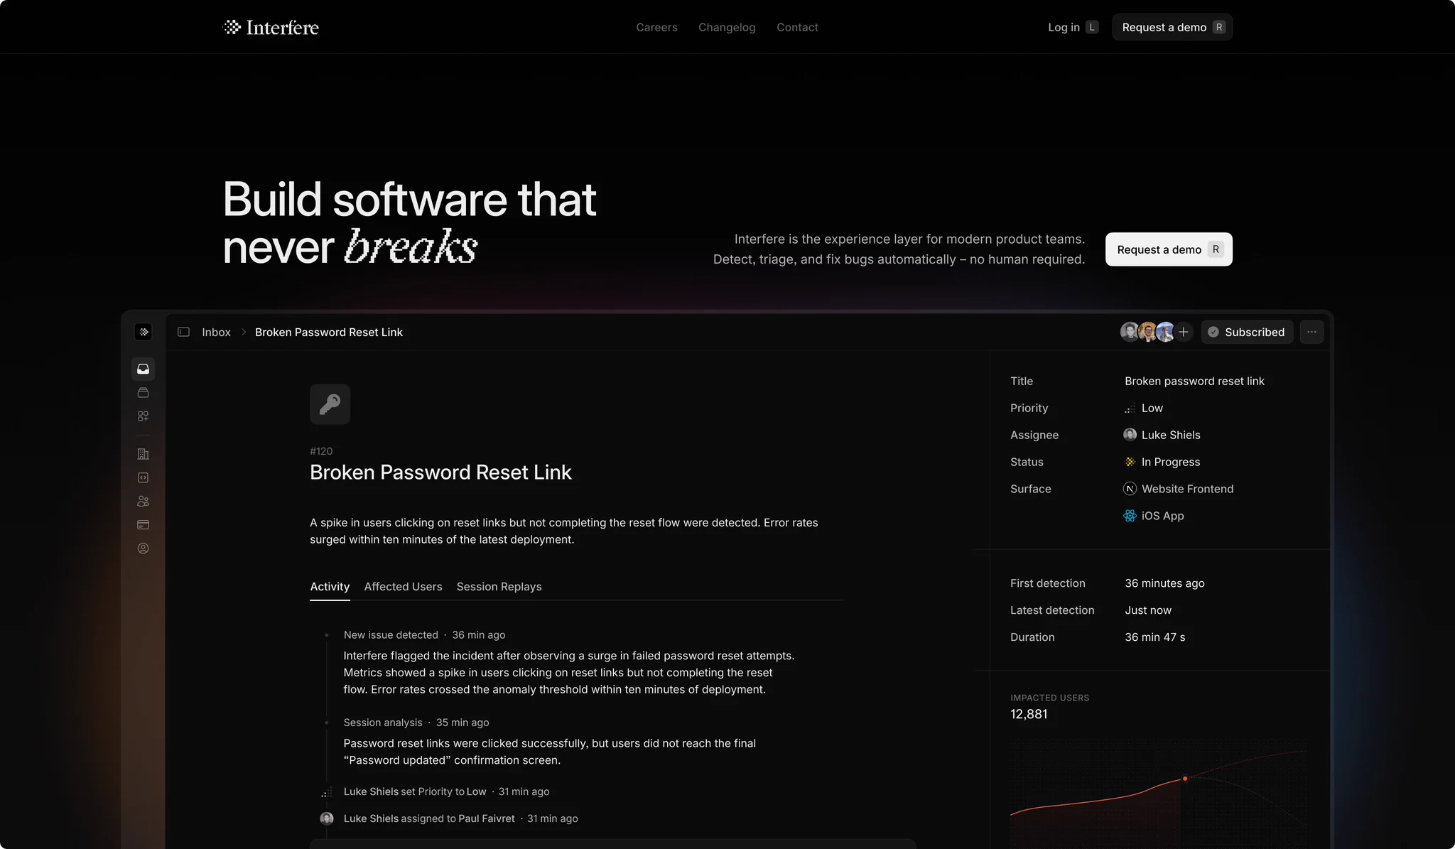Viewport: 1455px width, 849px height.
Task: Open Changelog in the top navigation
Action: (x=727, y=27)
